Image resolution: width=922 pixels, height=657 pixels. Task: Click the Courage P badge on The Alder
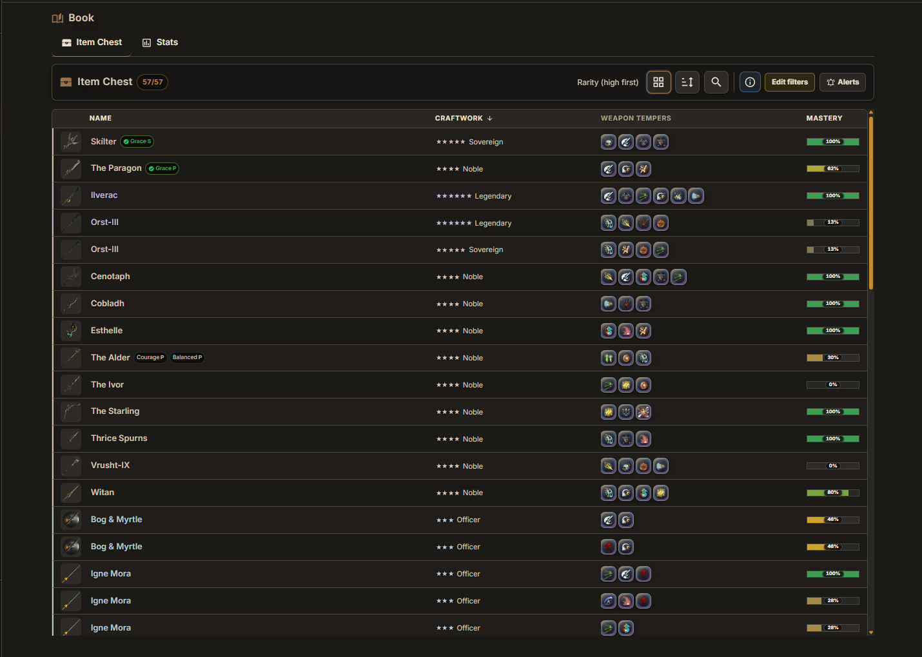coord(150,358)
